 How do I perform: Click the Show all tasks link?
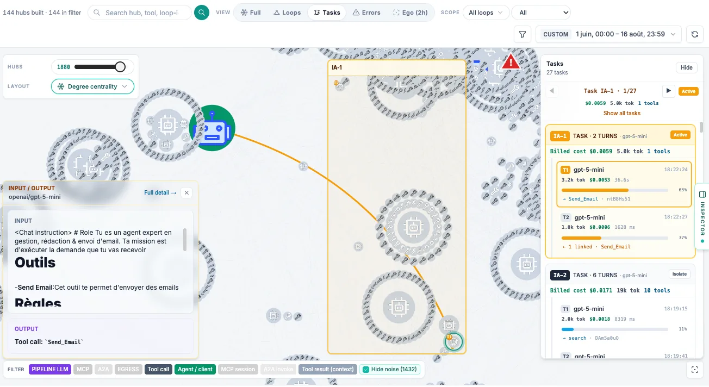622,113
